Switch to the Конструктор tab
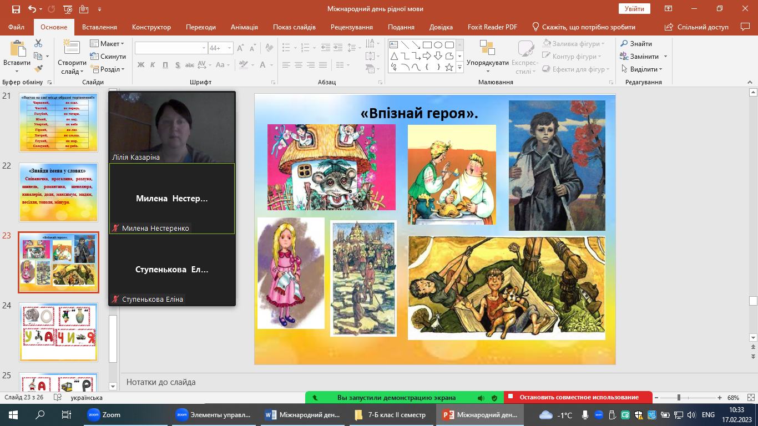The height and width of the screenshot is (426, 758). [151, 27]
